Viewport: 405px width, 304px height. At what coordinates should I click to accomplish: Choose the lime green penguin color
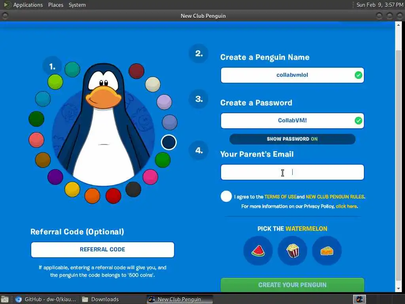[55, 82]
